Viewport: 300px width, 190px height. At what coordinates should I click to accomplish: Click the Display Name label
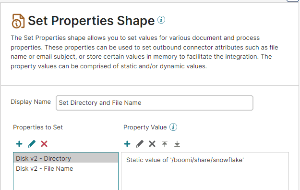pos(31,102)
